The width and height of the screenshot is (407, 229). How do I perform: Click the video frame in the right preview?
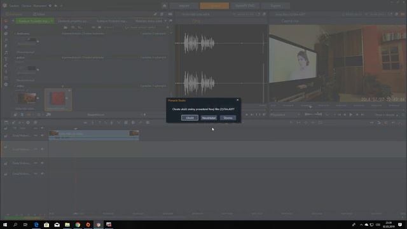(337, 63)
